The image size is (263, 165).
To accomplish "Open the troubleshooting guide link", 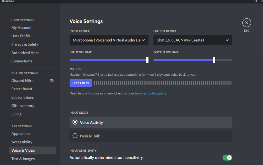I will 151,93.
